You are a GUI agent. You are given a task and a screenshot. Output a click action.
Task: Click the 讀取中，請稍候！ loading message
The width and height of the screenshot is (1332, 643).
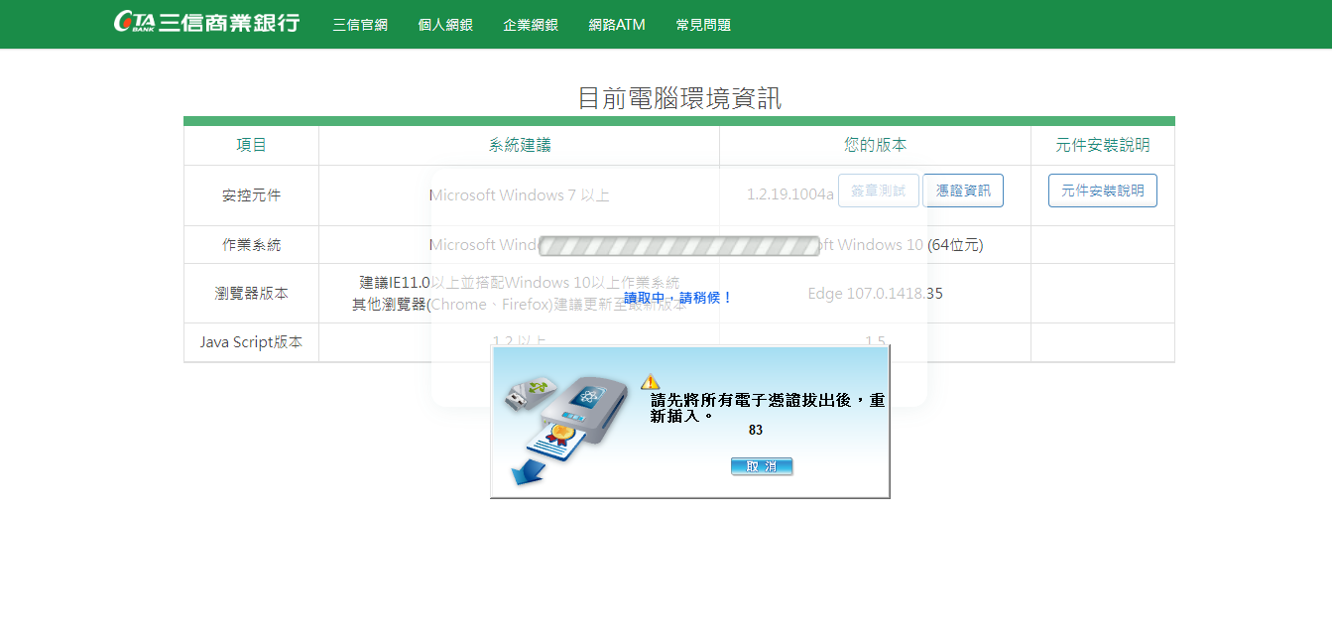click(x=678, y=298)
